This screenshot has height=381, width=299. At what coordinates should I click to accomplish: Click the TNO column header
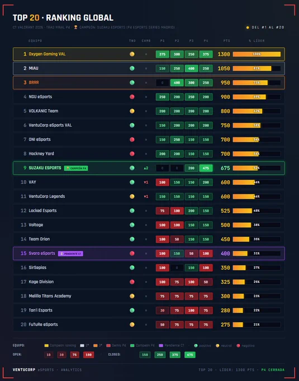click(132, 40)
